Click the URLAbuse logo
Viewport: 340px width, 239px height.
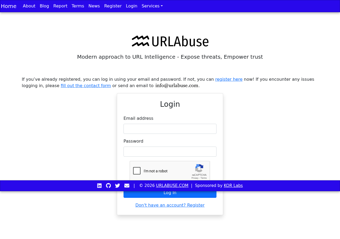[x=170, y=41]
